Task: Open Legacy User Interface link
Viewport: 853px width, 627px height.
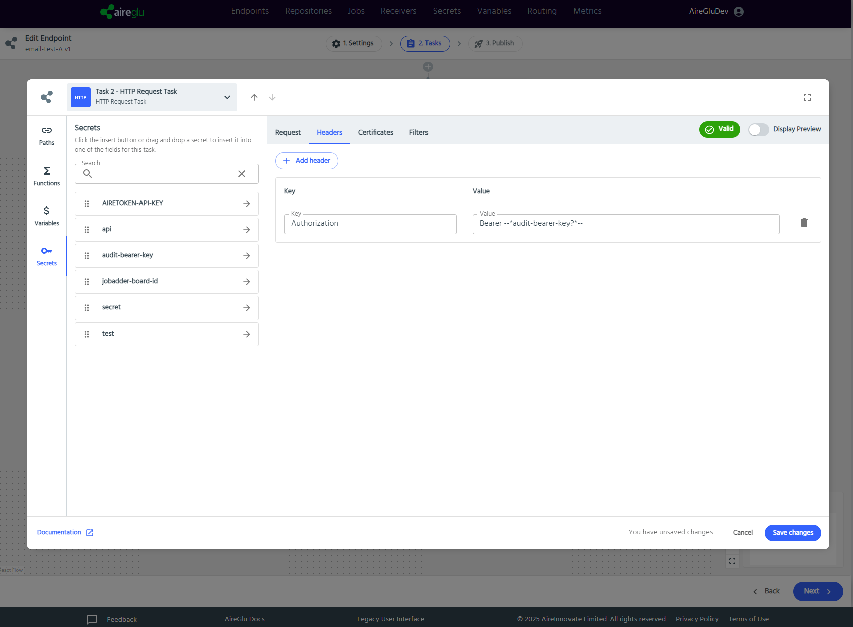Action: [x=391, y=619]
